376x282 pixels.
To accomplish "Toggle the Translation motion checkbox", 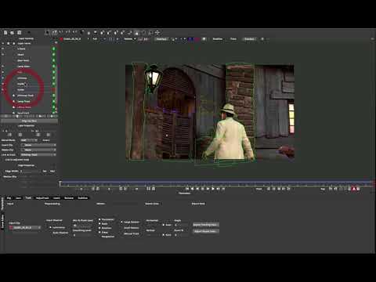I will coord(99,219).
